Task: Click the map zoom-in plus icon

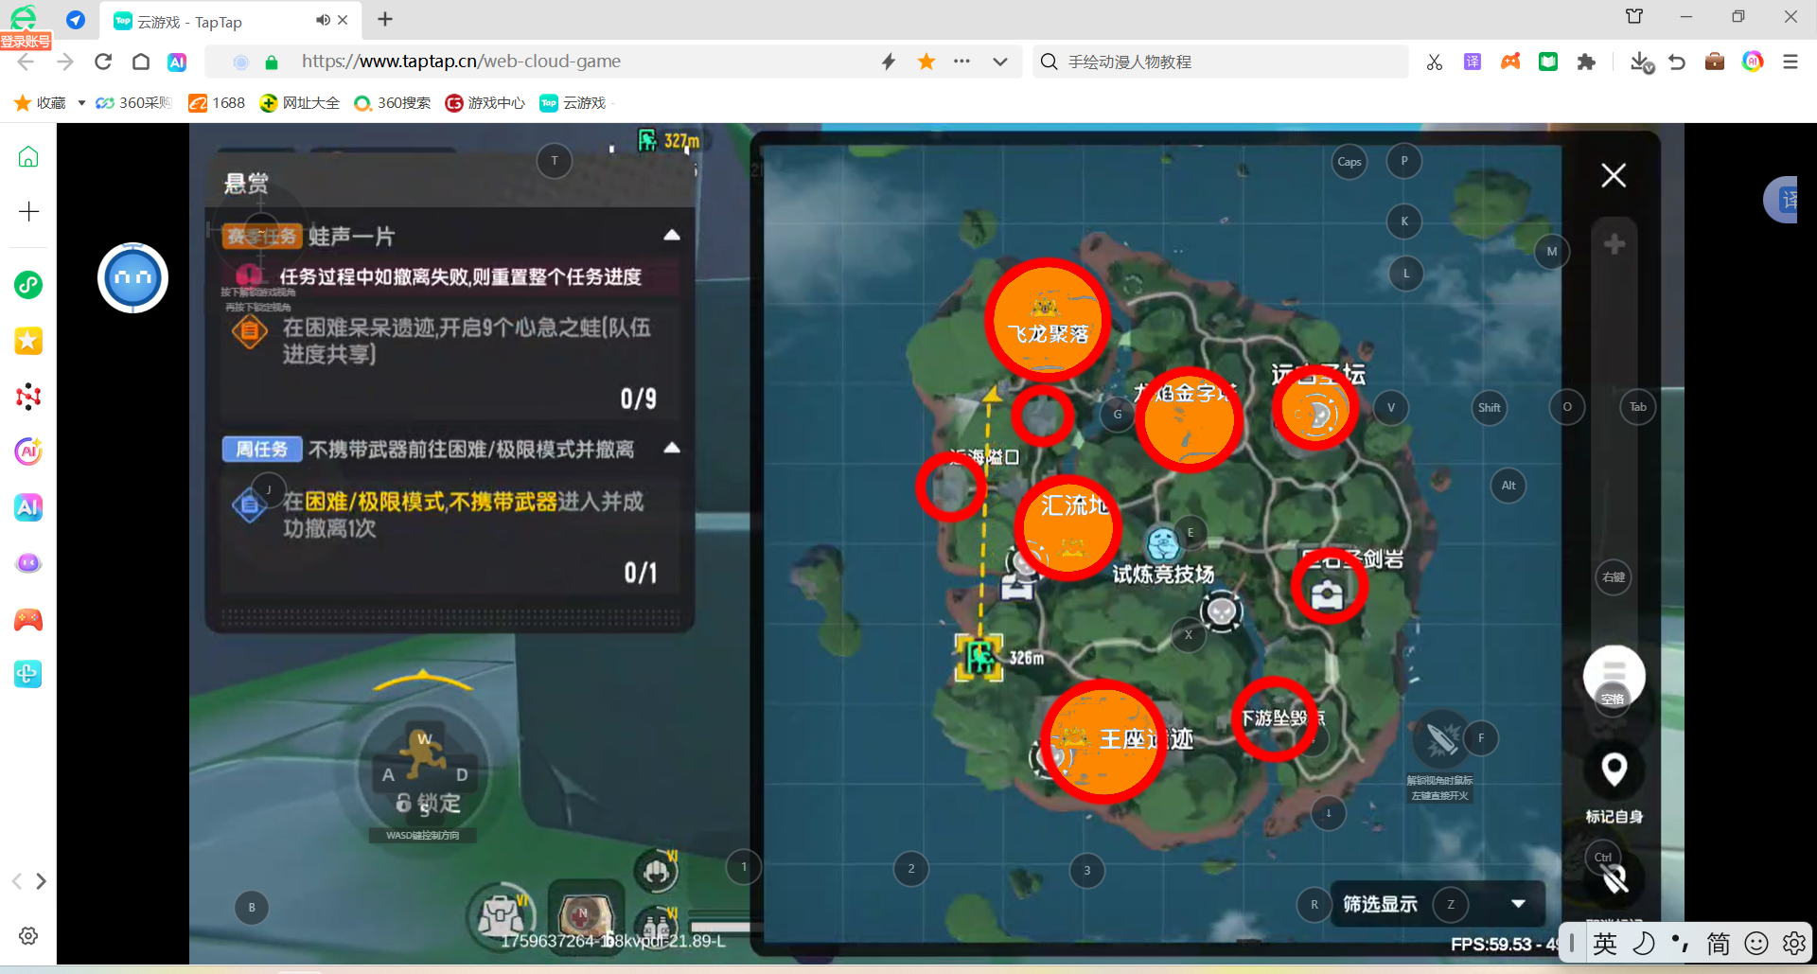Action: pos(1614,244)
